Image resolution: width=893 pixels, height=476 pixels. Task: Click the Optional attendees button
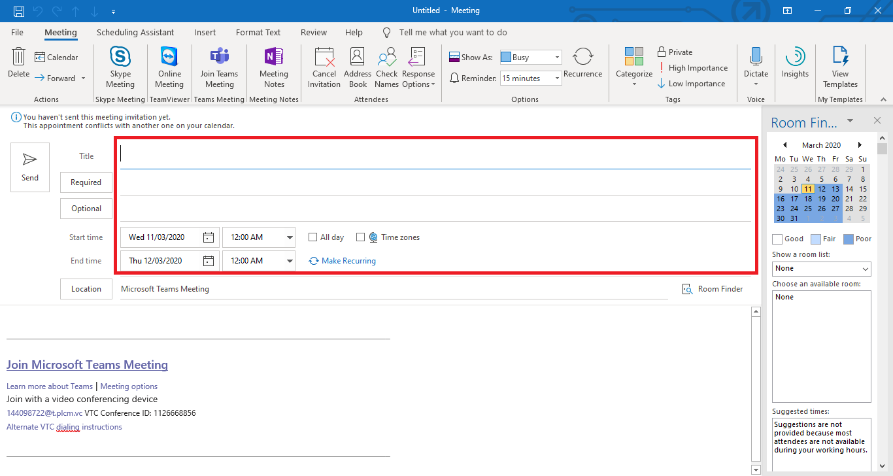pos(86,209)
